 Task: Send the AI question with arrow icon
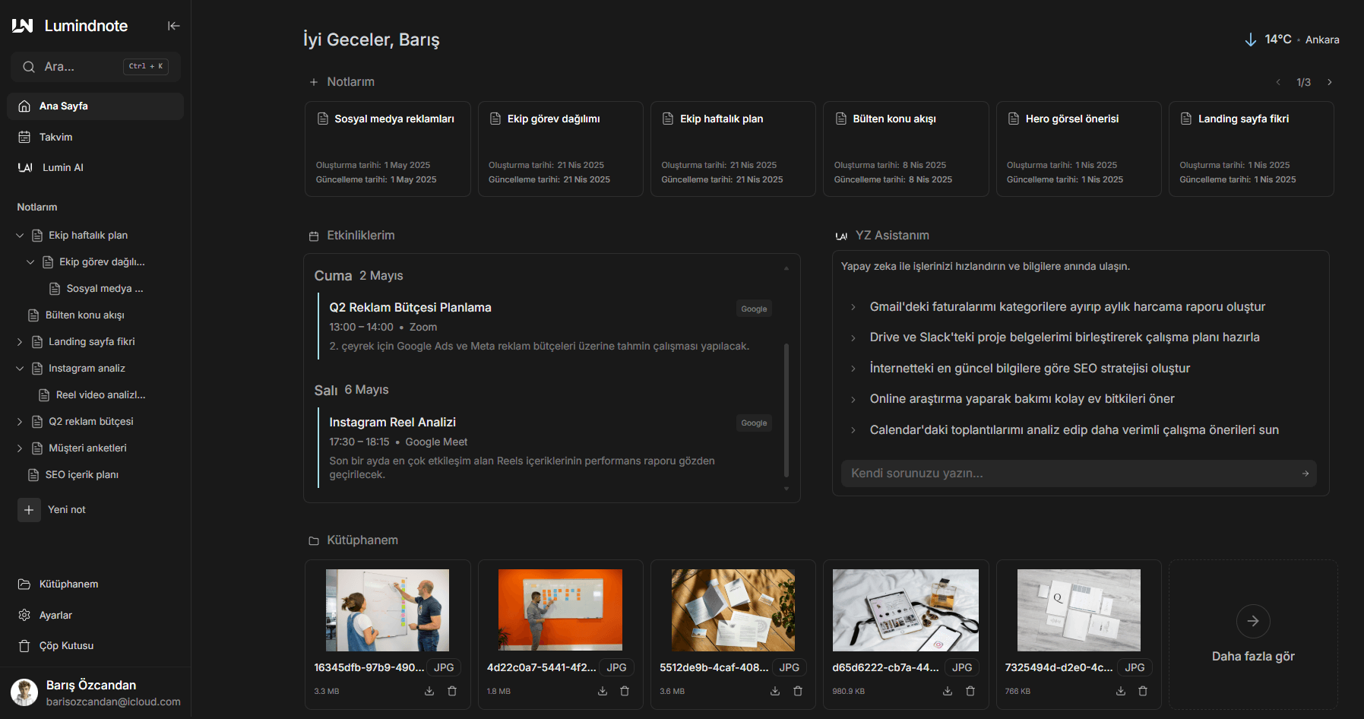pyautogui.click(x=1305, y=474)
